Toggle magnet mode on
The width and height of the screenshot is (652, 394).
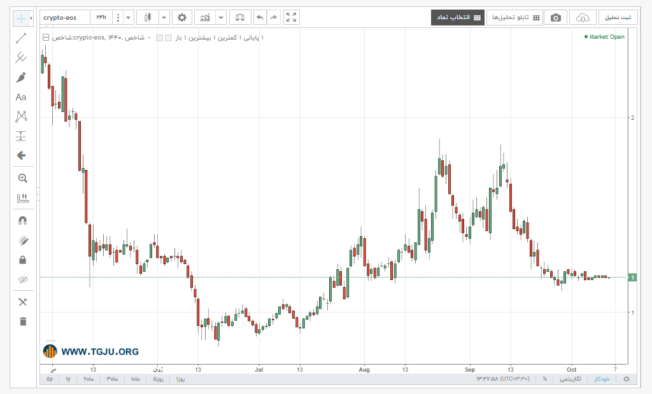pyautogui.click(x=22, y=220)
